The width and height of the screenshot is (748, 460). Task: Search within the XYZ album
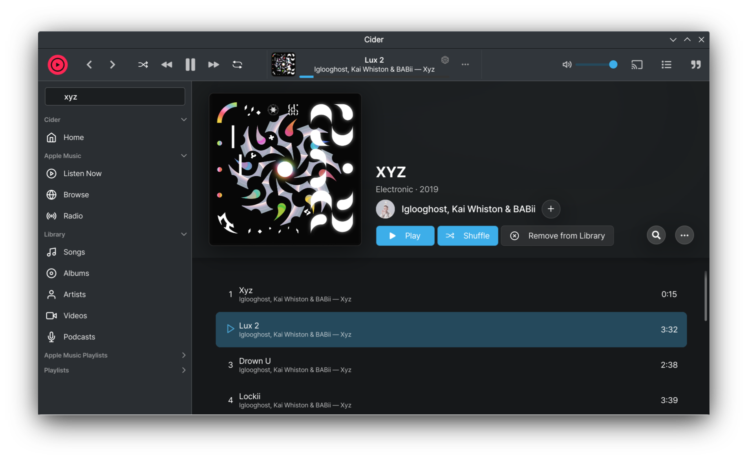coord(656,235)
